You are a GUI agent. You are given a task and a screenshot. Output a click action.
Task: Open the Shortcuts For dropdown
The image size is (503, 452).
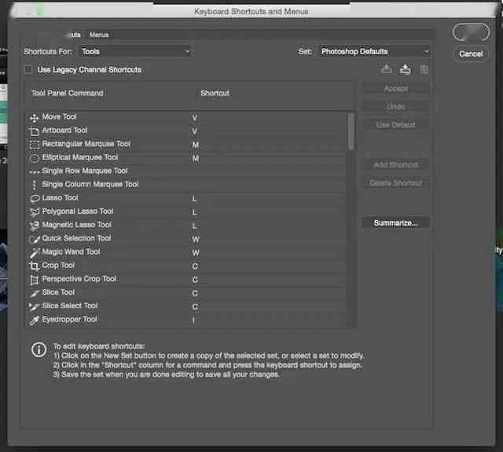pos(135,51)
